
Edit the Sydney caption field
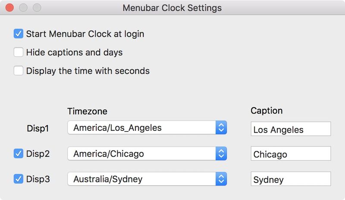point(291,179)
